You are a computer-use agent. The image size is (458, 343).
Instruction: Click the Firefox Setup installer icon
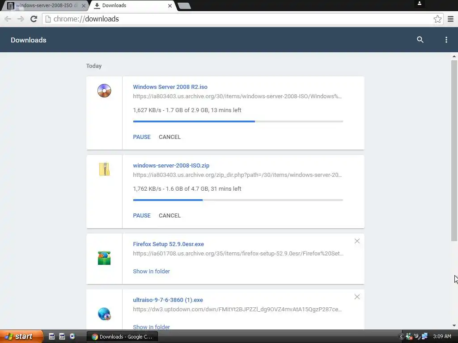[x=104, y=258]
